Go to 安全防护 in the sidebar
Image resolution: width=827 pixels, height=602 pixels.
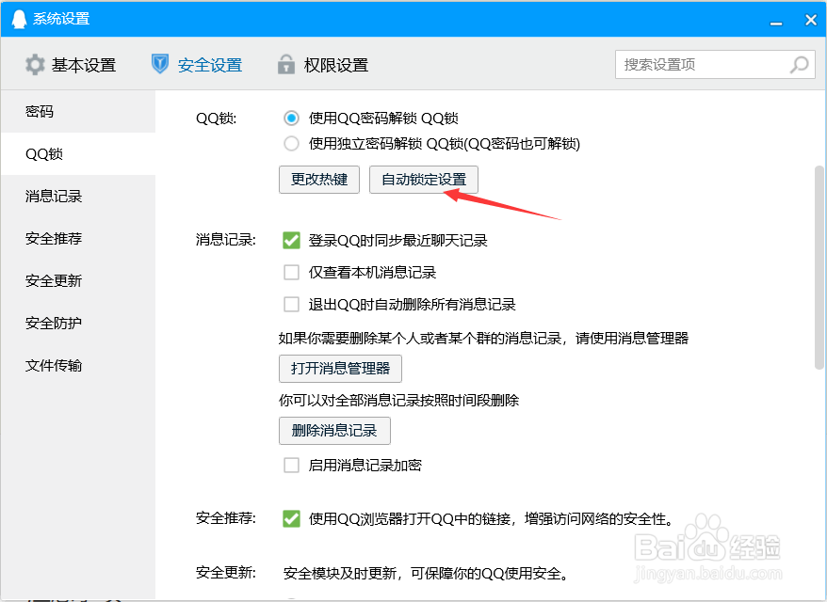pos(78,323)
